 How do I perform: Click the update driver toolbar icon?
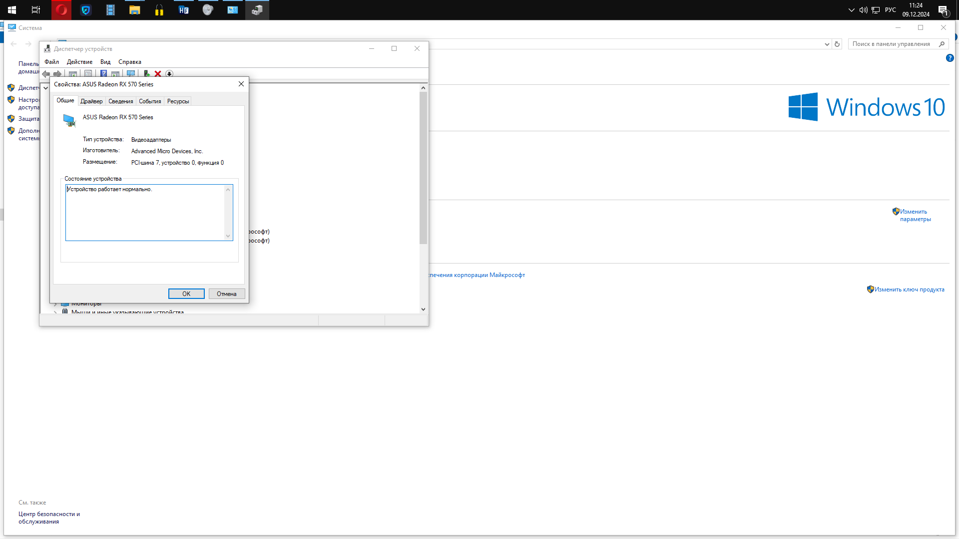point(146,74)
